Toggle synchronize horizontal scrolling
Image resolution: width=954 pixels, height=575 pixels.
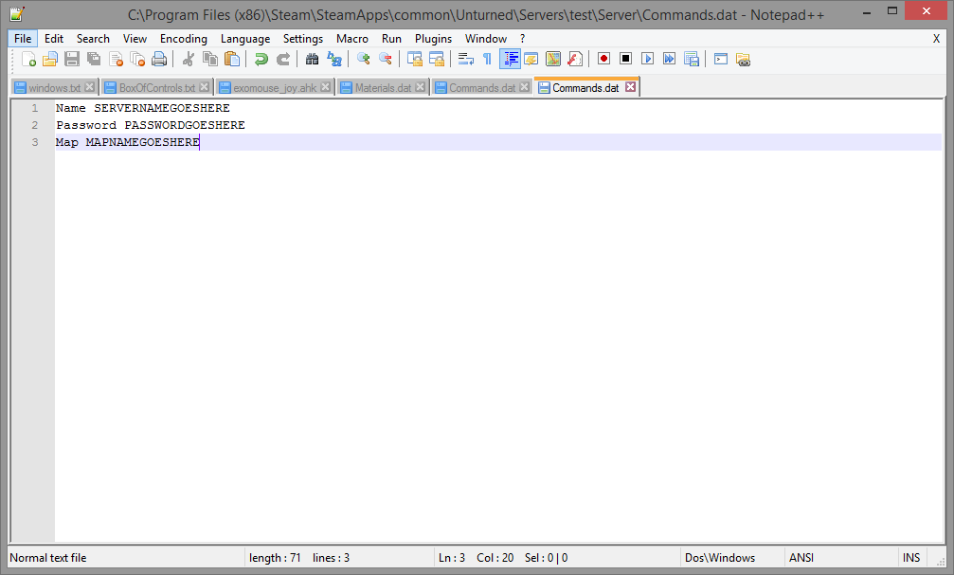click(436, 59)
